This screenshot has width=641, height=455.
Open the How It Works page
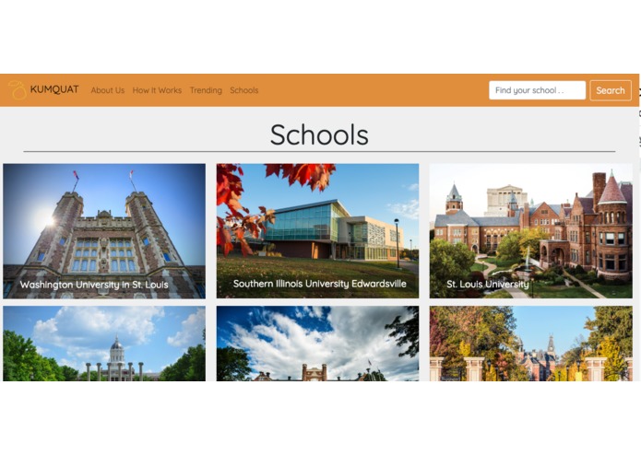[157, 90]
